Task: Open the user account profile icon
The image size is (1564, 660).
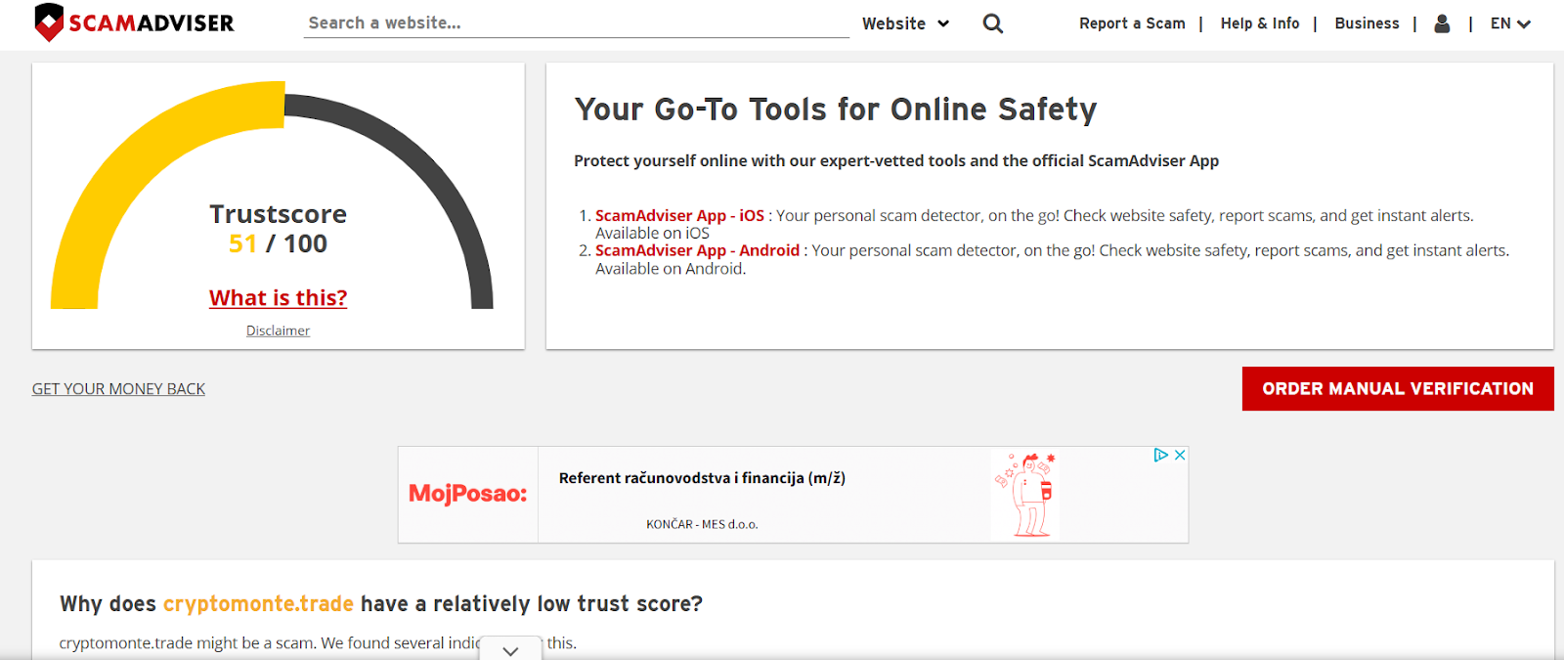Action: [1442, 23]
